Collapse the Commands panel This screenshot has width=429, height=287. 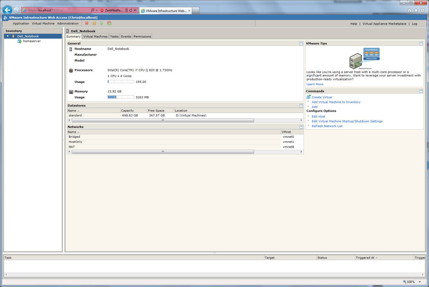pos(421,91)
